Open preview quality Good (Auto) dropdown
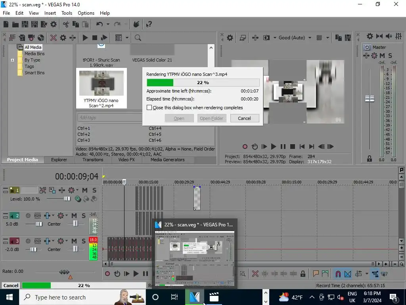 [x=310, y=38]
